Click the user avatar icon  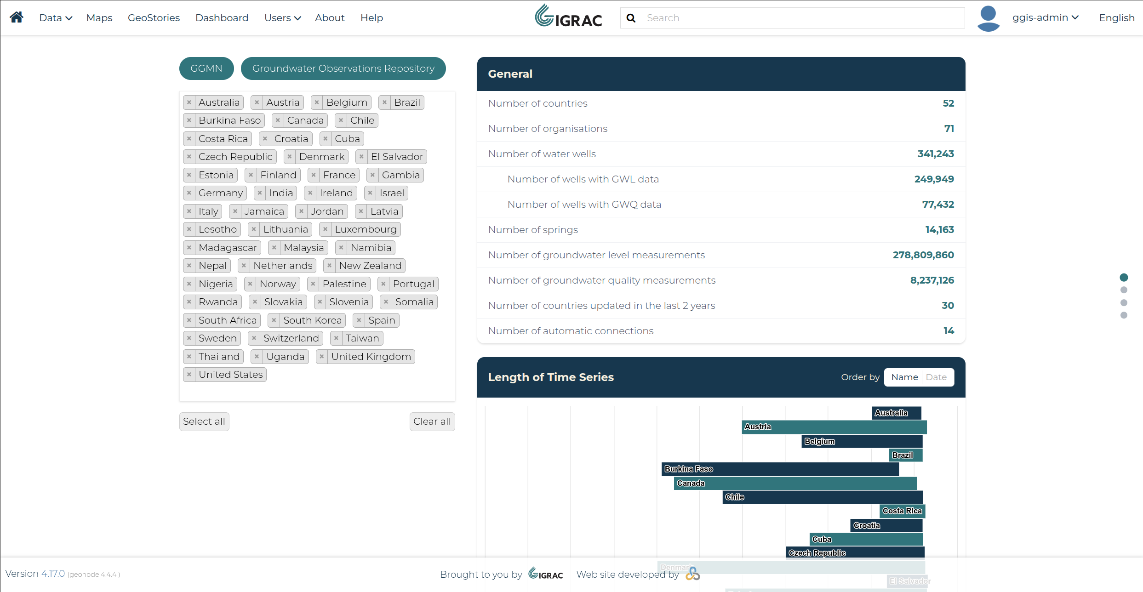coord(988,18)
